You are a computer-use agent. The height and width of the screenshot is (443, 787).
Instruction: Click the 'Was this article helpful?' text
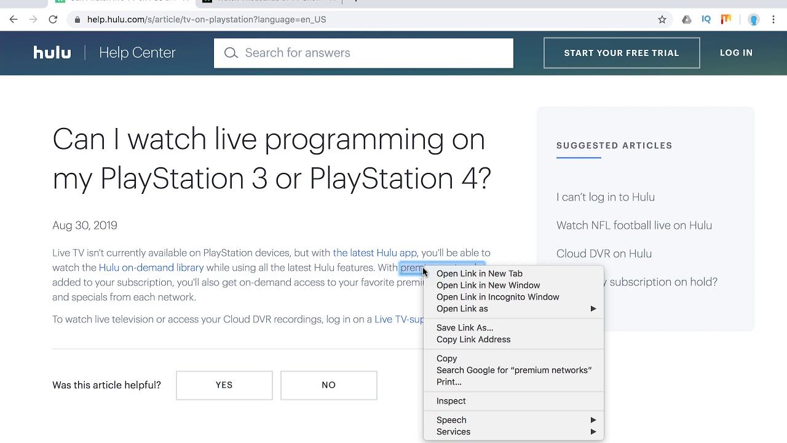(106, 385)
